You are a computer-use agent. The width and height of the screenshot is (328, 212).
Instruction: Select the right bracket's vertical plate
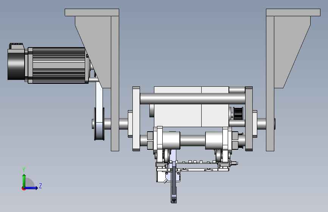[x=270, y=83]
